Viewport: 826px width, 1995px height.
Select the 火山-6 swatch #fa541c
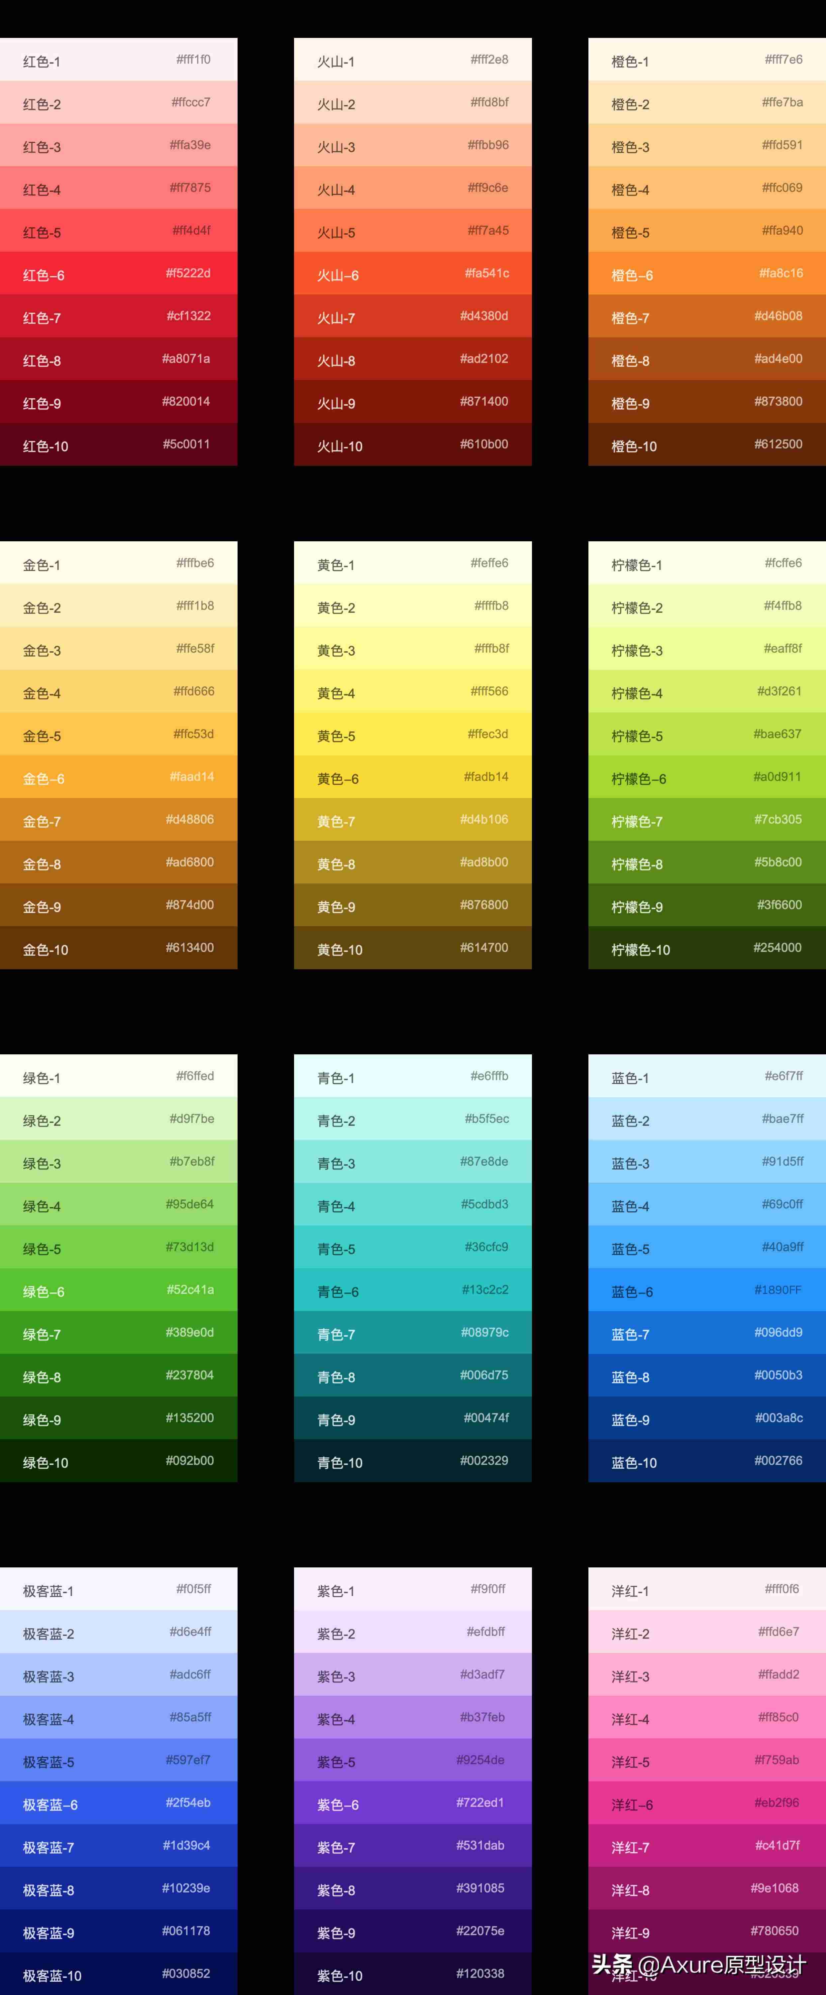(x=413, y=273)
